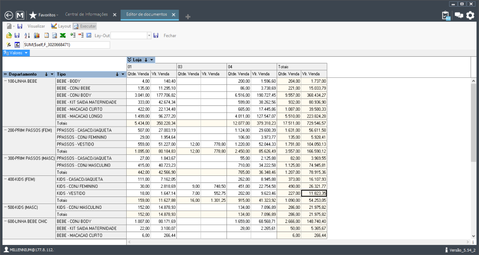The image size is (479, 255).
Task: Click the open folder icon
Action: pyautogui.click(x=9, y=36)
